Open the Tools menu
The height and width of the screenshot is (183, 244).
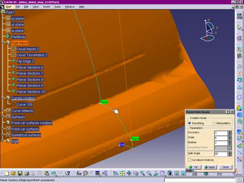point(57,7)
